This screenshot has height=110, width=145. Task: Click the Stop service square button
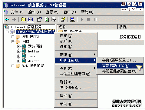click(x=89, y=19)
